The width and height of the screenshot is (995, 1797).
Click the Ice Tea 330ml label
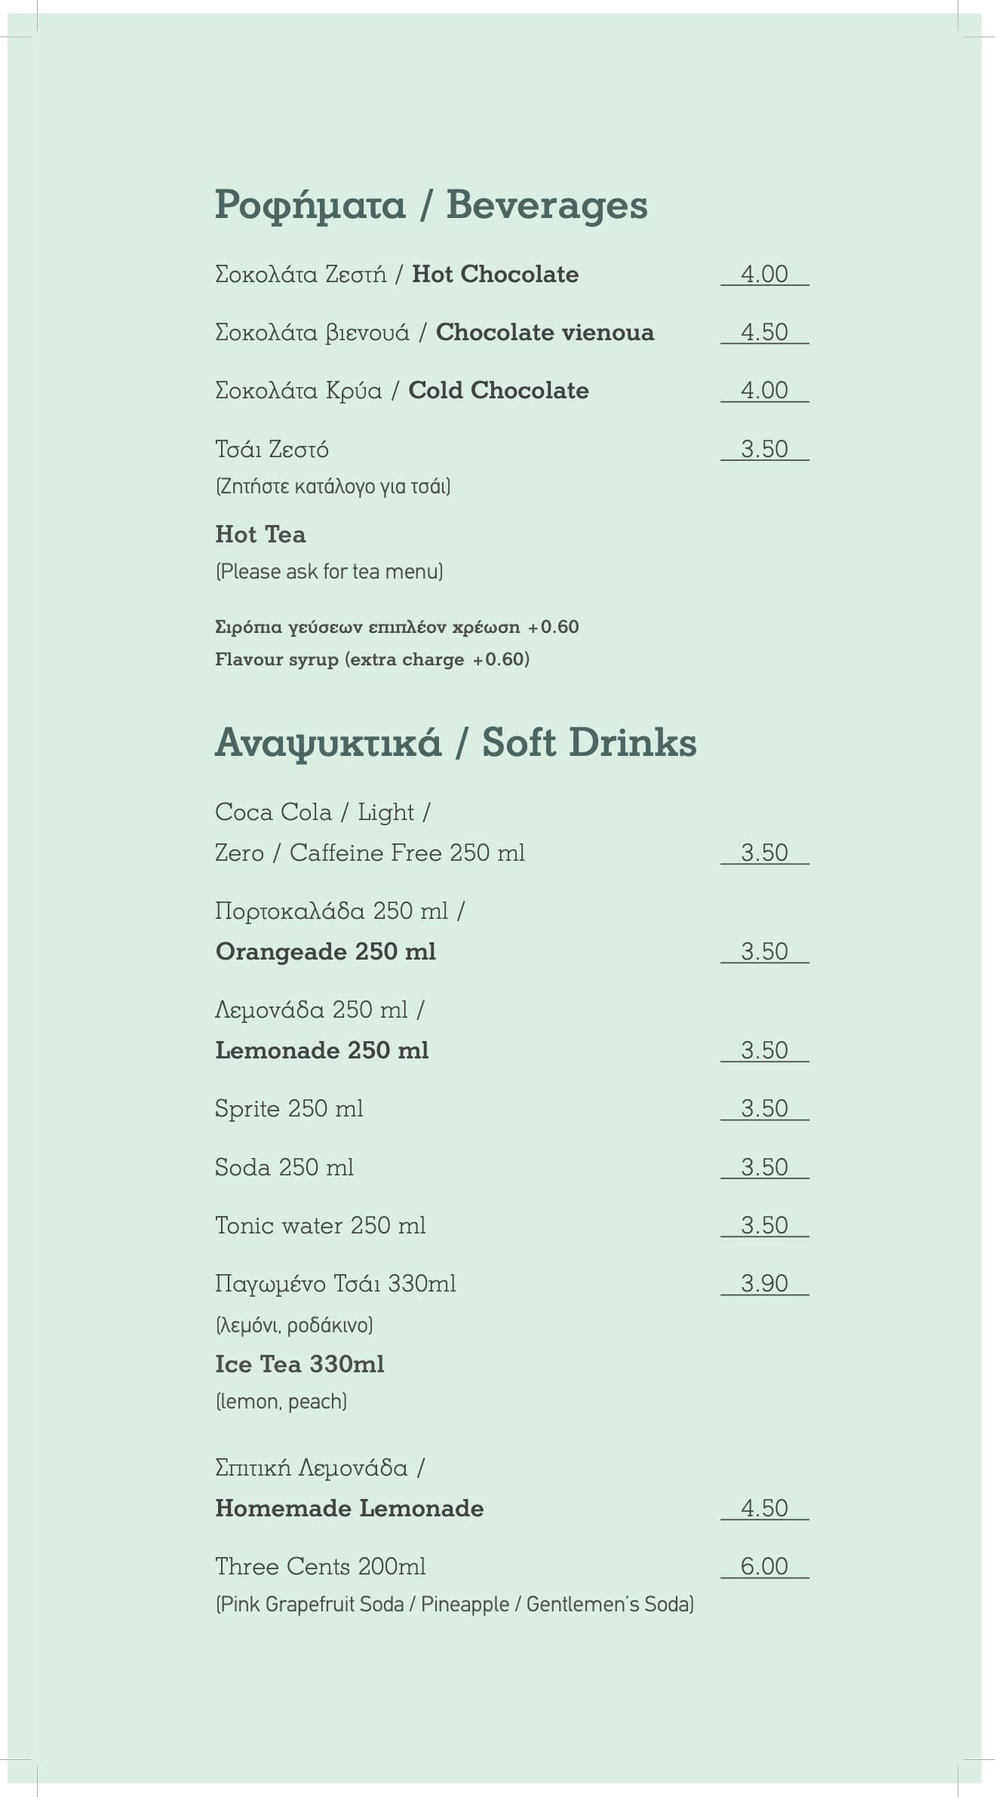click(299, 1364)
